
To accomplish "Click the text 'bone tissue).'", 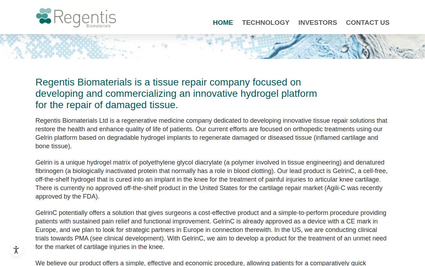I will [53, 146].
